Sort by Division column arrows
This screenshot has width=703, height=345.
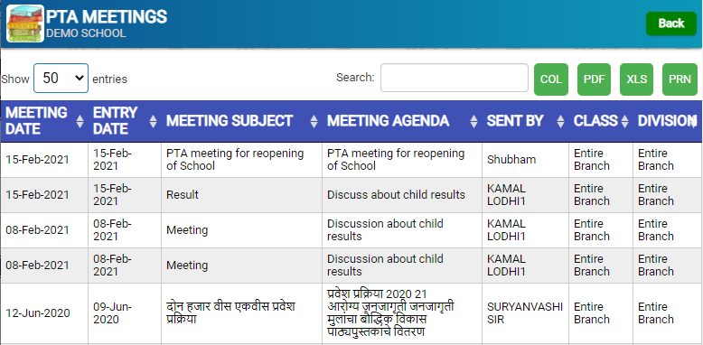694,121
